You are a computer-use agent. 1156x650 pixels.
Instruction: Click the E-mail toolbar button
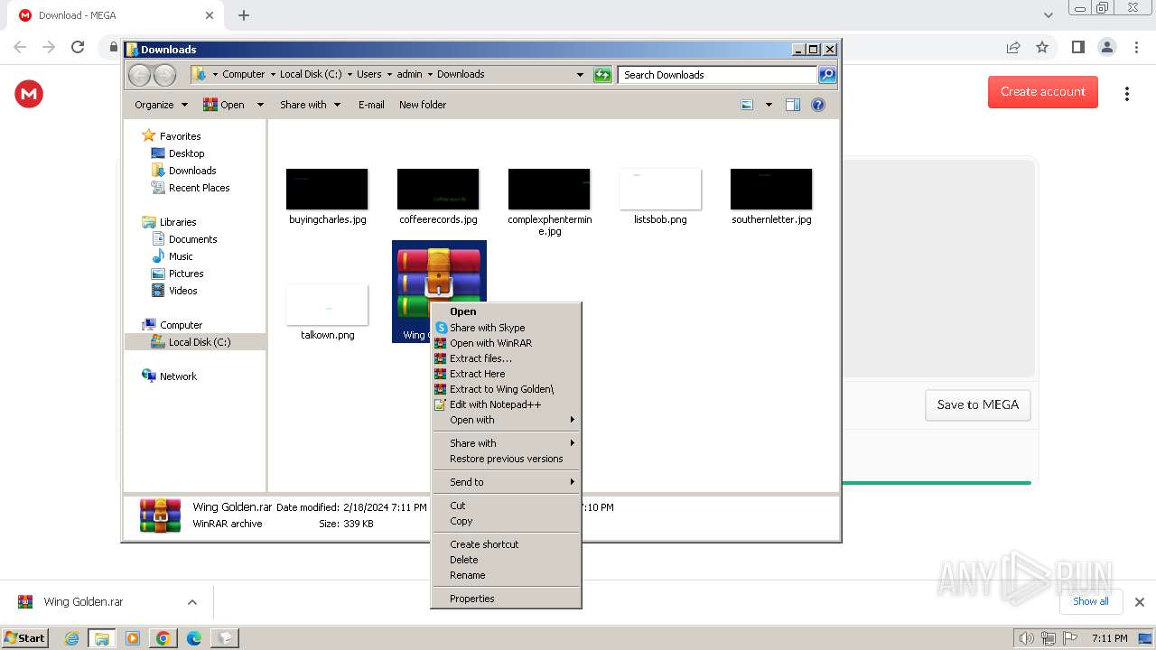coord(371,105)
